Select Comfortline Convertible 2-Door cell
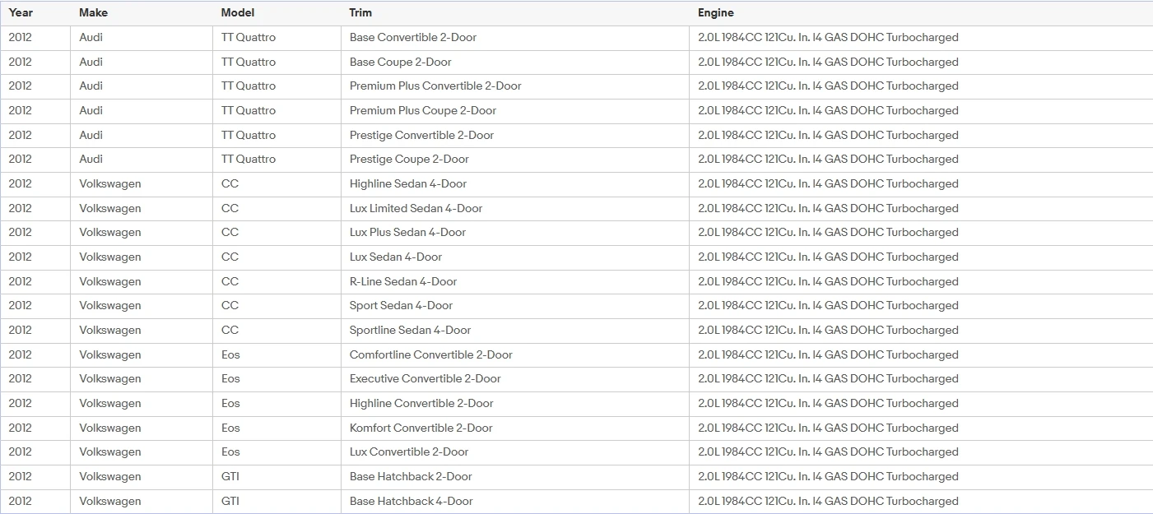This screenshot has height=514, width=1153. click(515, 355)
